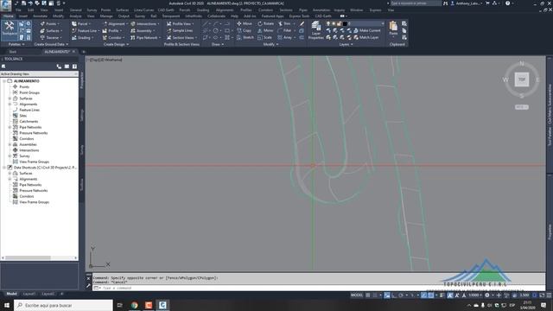Open the Windows Start menu

pyautogui.click(x=7, y=305)
